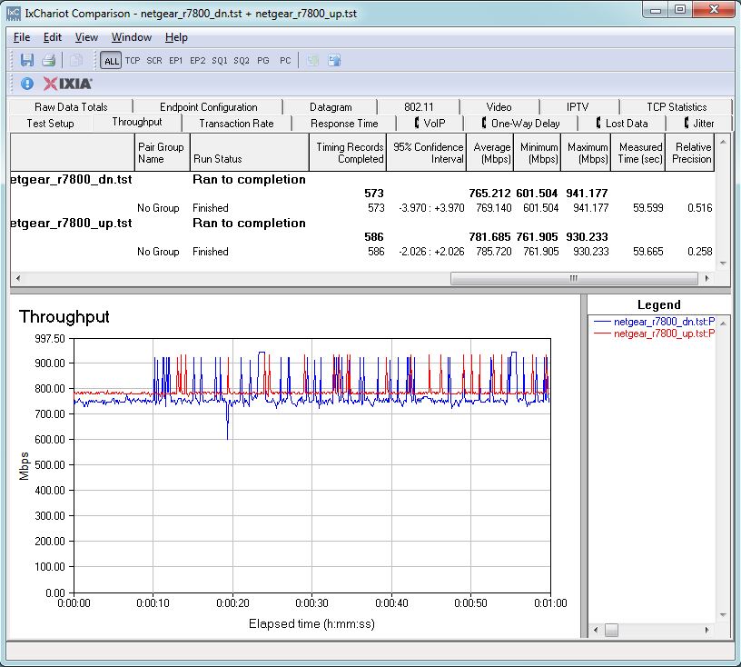This screenshot has width=741, height=667.
Task: Switch to the Test Setup tab
Action: point(50,124)
